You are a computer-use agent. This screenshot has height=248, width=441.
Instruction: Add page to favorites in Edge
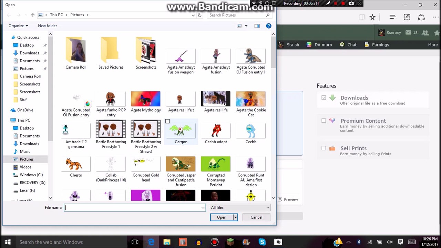372,17
